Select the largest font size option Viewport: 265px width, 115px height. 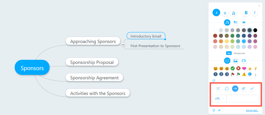pyautogui.click(x=234, y=12)
